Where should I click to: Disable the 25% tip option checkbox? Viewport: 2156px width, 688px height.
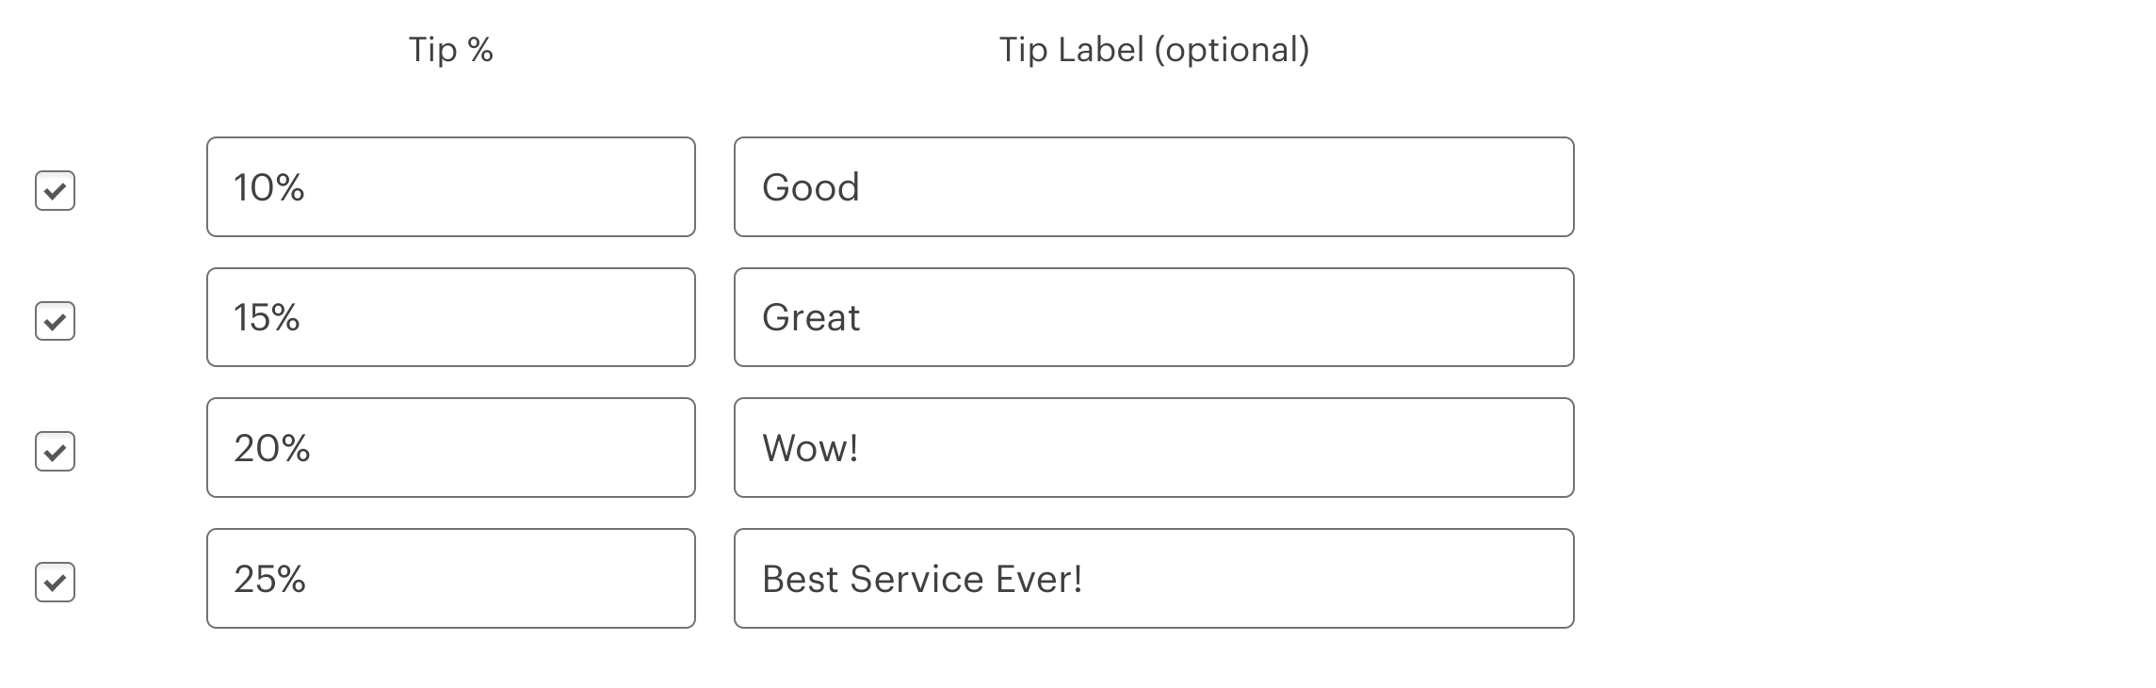[x=55, y=582]
